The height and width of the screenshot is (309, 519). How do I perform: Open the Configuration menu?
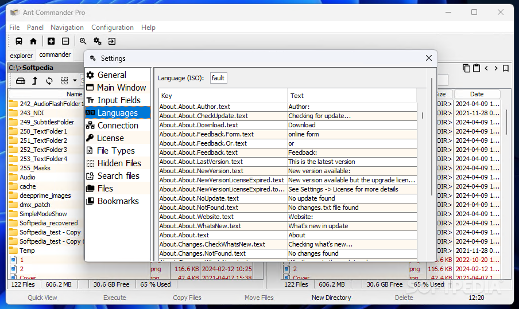coord(113,28)
